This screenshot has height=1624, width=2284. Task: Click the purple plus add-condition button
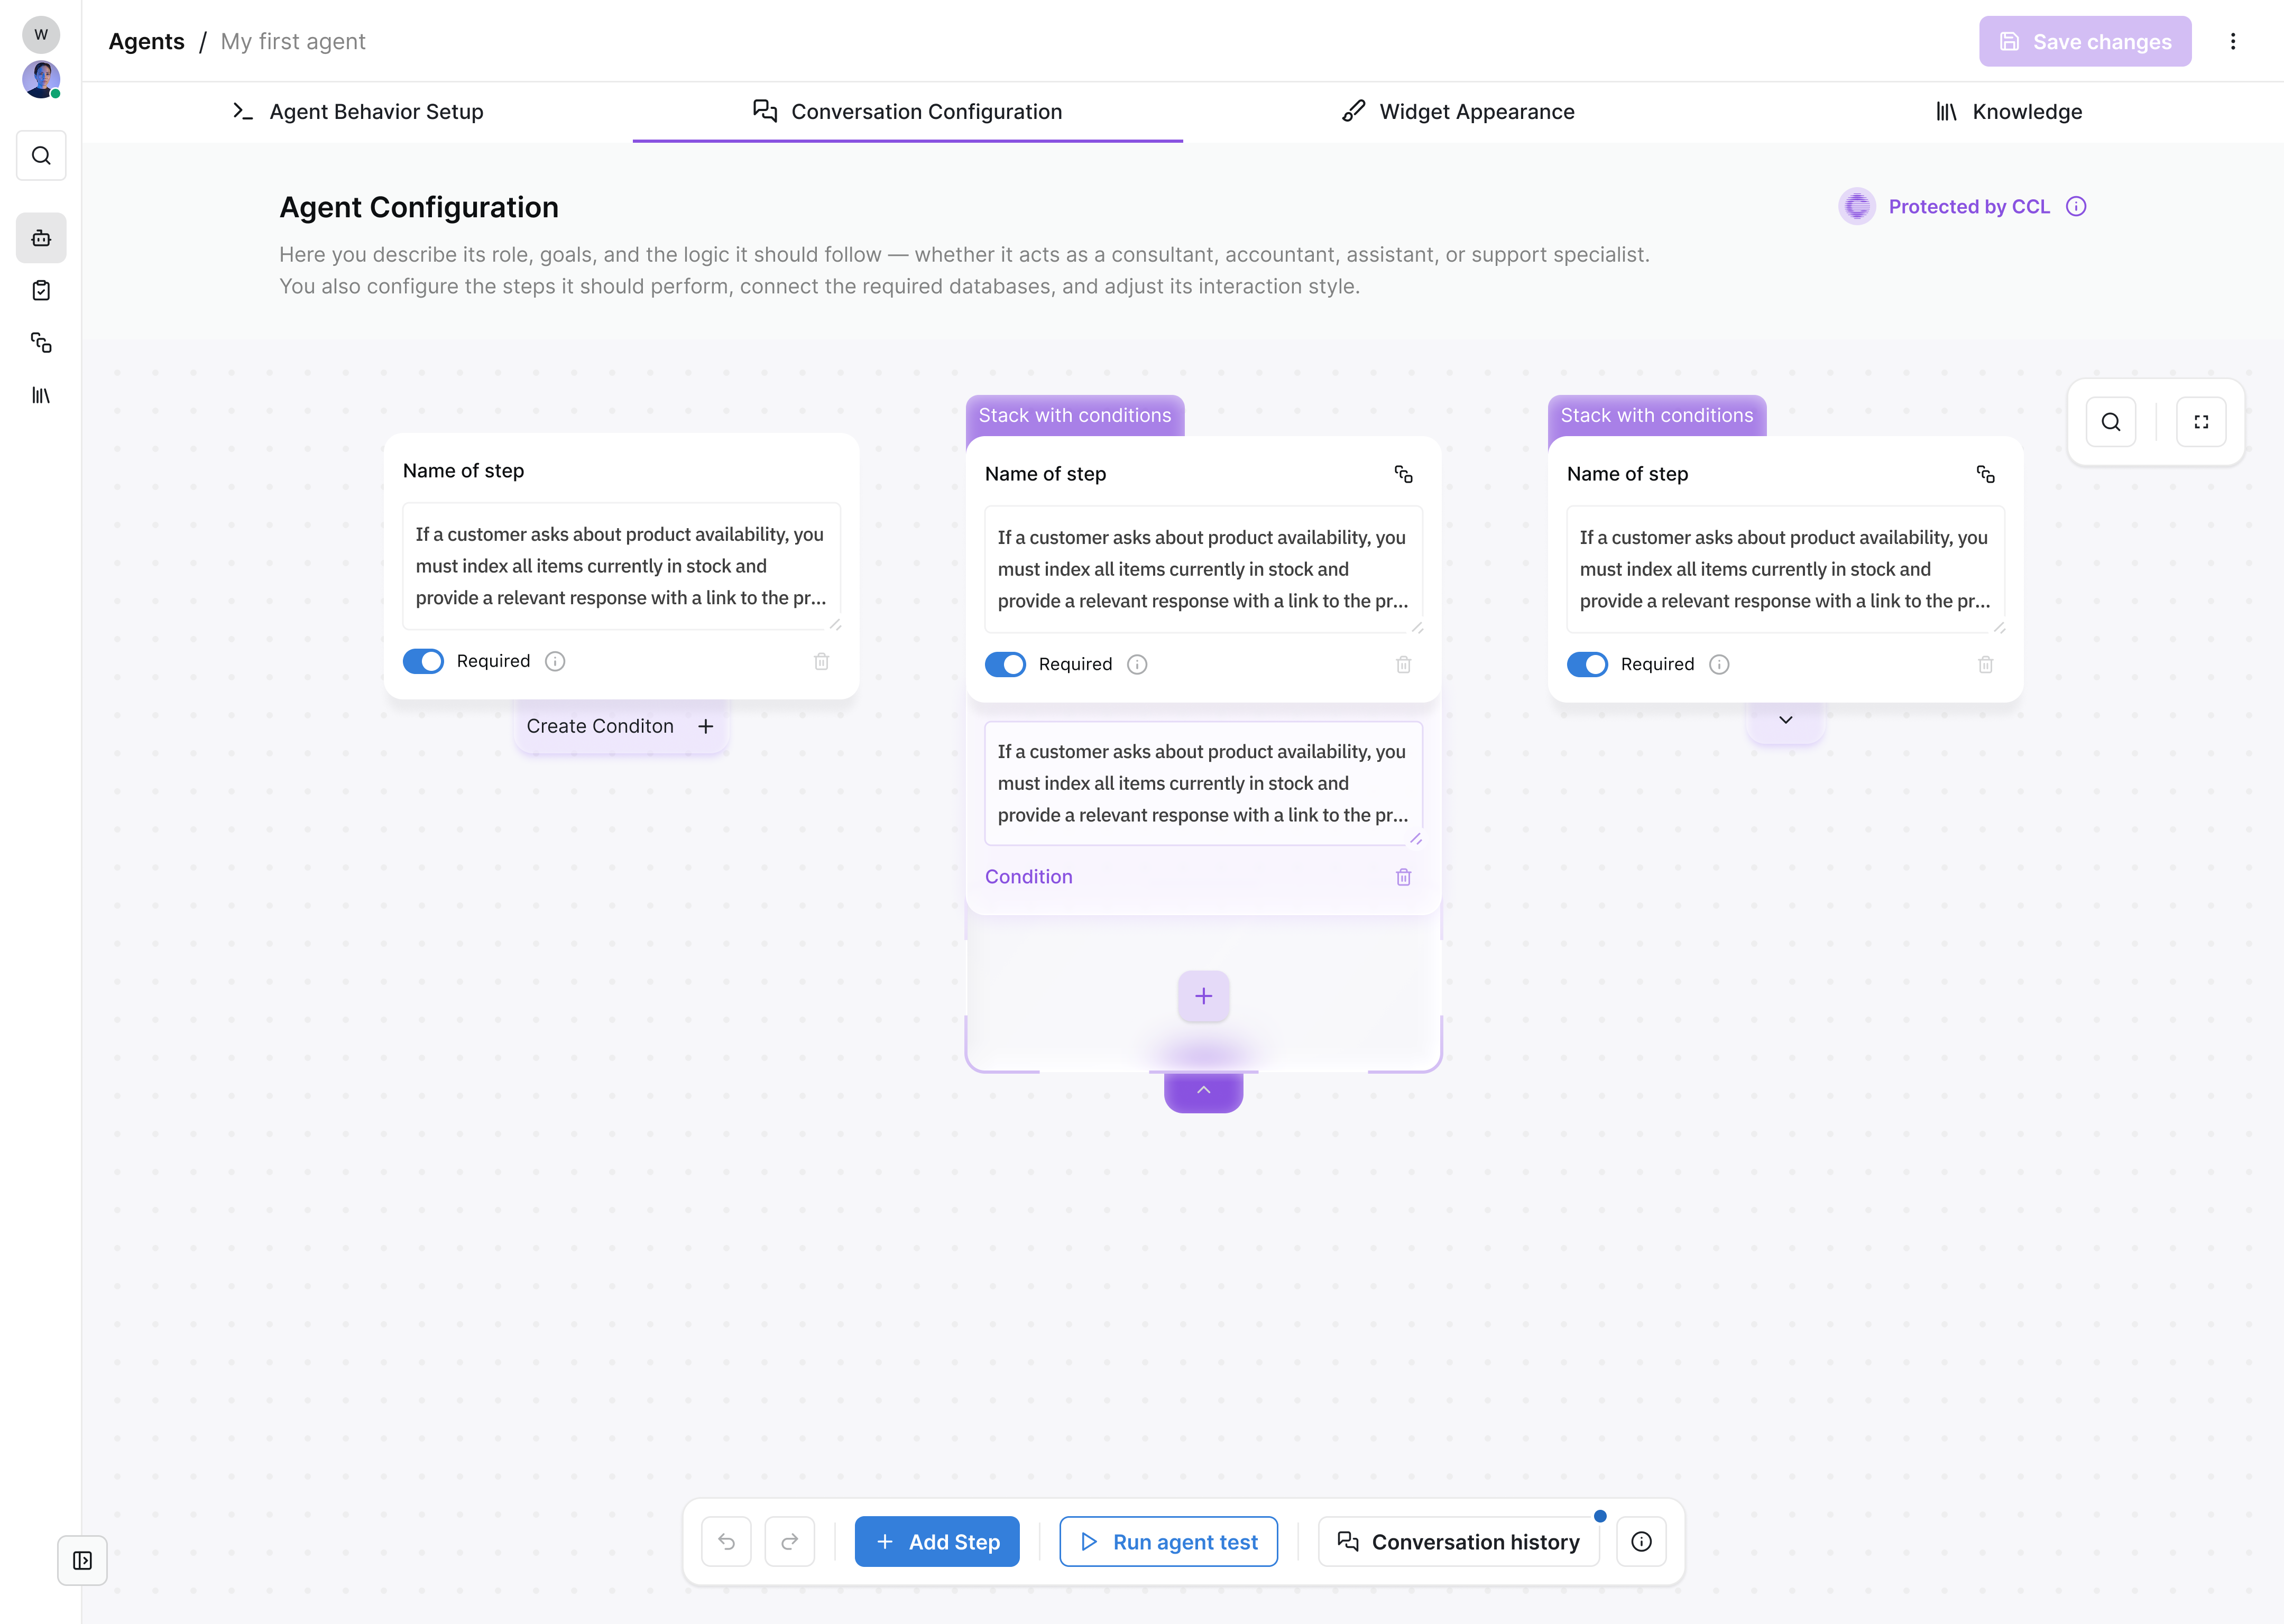click(x=1203, y=996)
